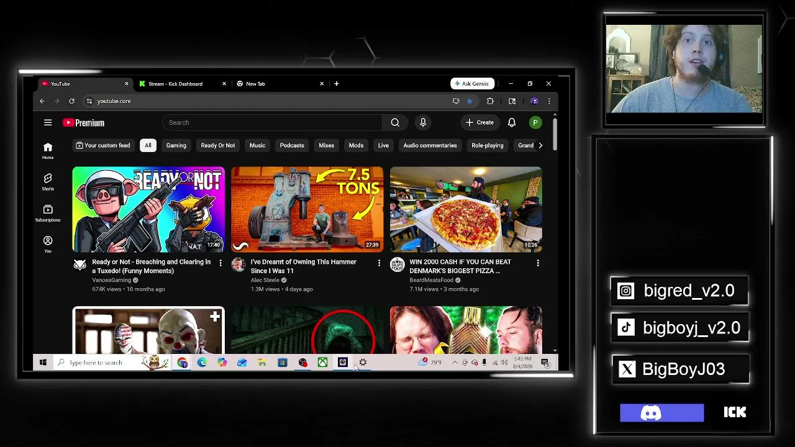
Task: Show Live videos chip
Action: coord(383,145)
